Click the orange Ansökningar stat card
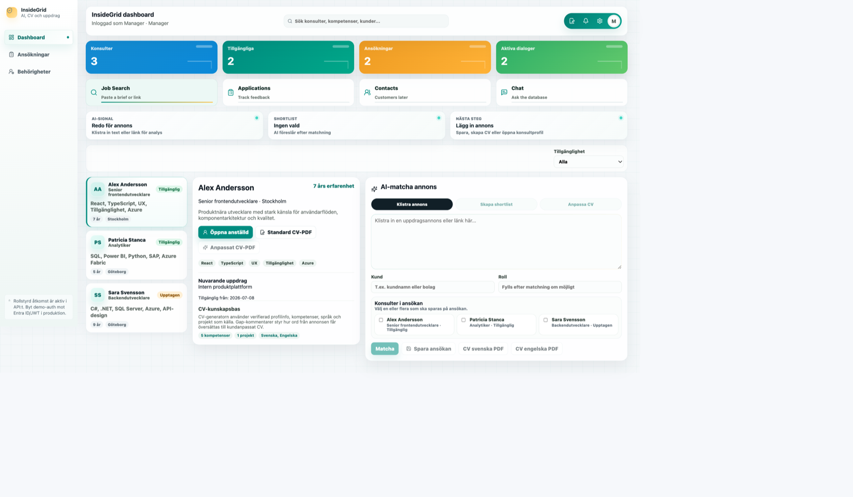 coord(425,57)
